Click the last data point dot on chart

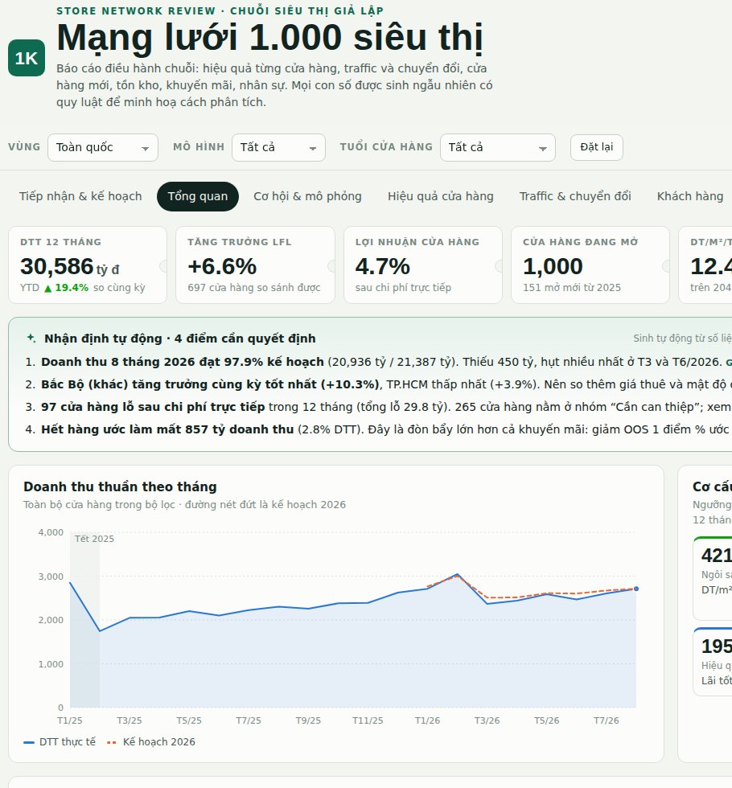click(x=636, y=589)
